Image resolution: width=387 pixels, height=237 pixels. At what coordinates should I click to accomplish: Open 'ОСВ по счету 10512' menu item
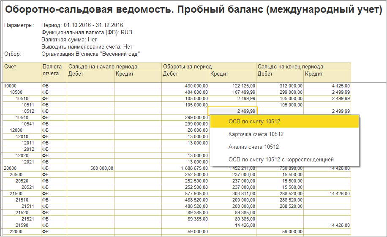pyautogui.click(x=285, y=122)
